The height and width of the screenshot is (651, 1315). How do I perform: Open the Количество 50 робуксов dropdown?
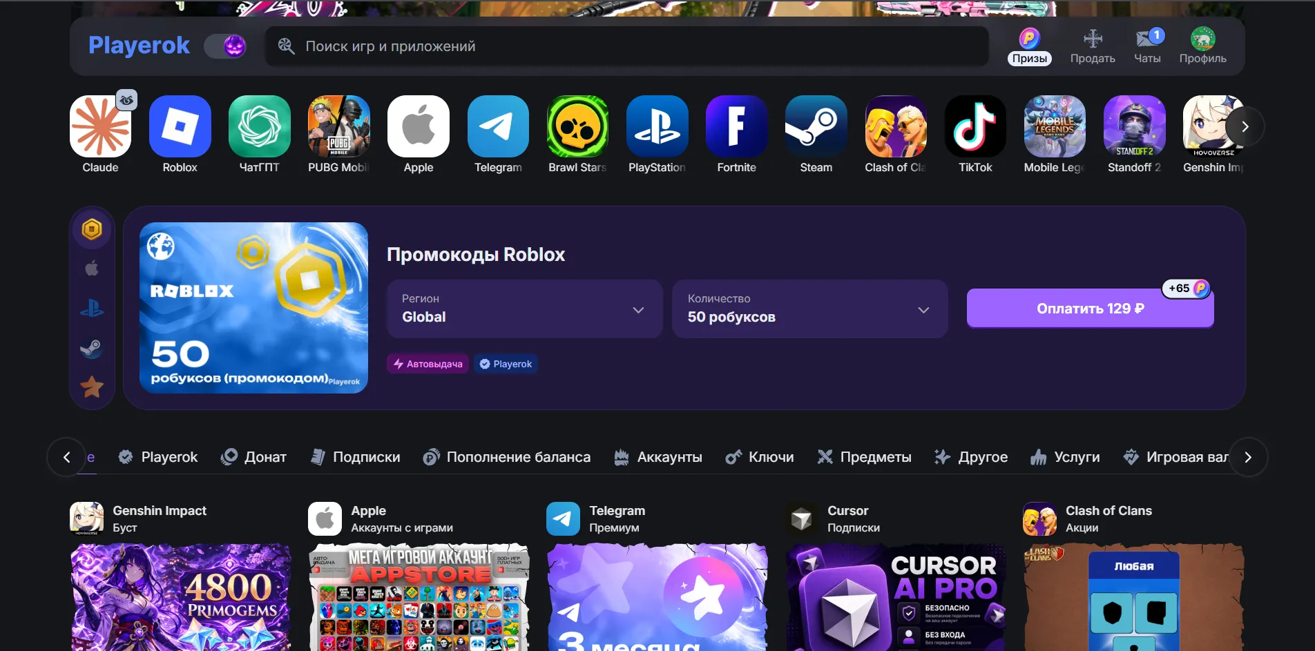click(x=809, y=309)
